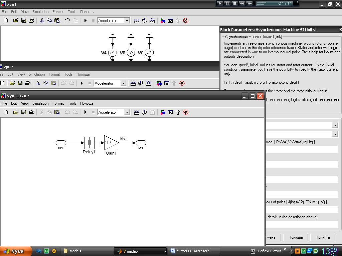Play button in media control bar

click(x=220, y=3)
